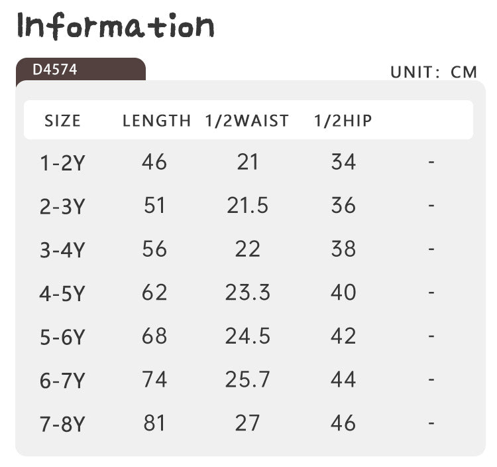Click the 2-3Y size row label
The image size is (497, 467).
click(62, 206)
